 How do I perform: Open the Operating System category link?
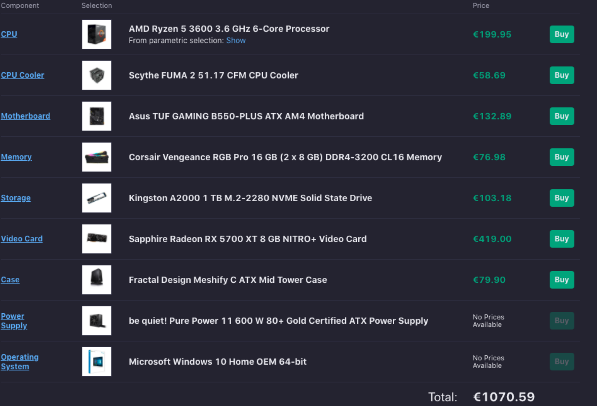[20, 362]
